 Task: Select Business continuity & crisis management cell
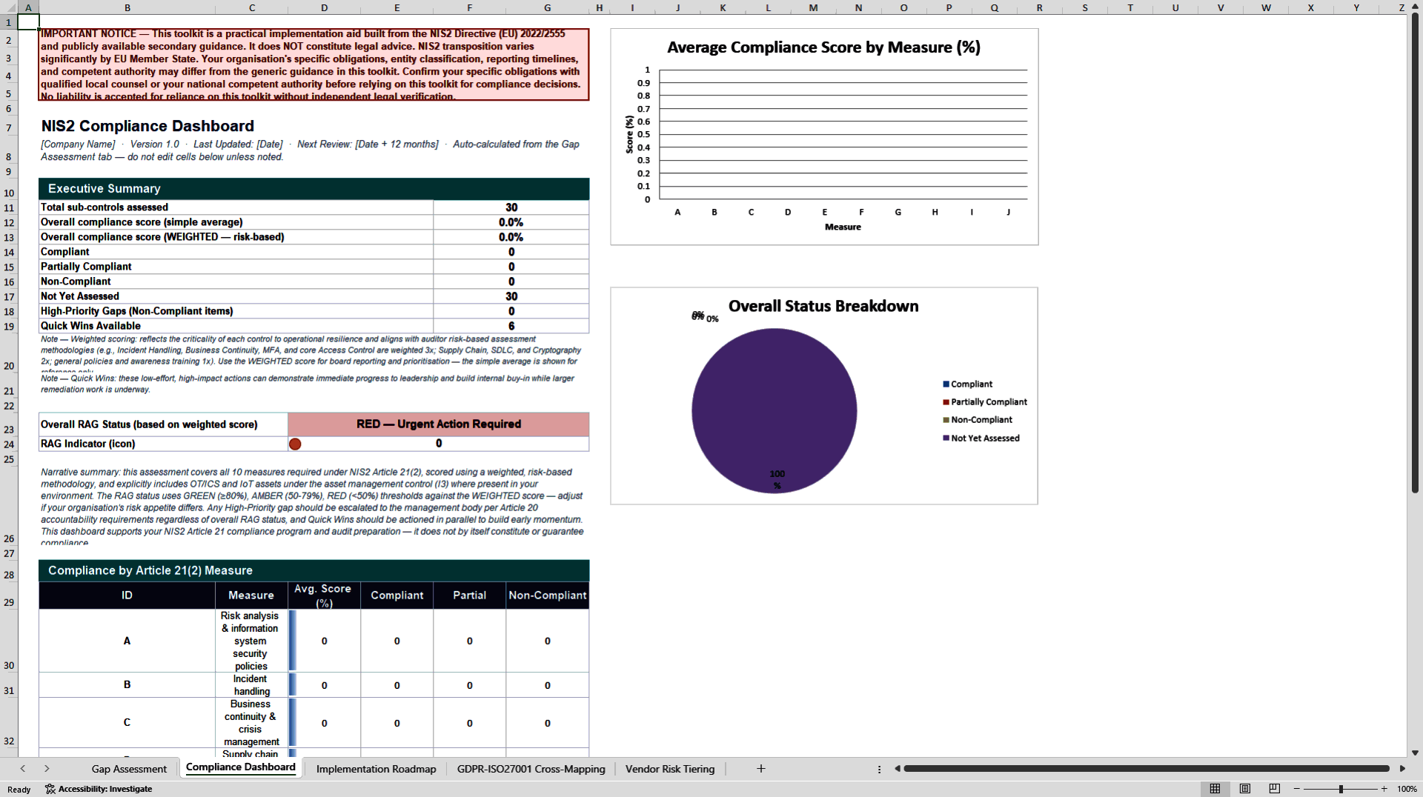(x=251, y=723)
